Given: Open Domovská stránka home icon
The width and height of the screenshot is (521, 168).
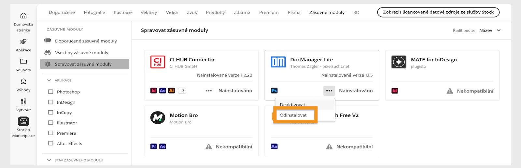Looking at the screenshot, I should (x=23, y=16).
